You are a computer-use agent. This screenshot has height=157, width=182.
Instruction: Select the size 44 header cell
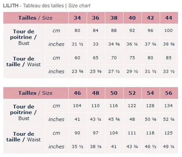169,18
